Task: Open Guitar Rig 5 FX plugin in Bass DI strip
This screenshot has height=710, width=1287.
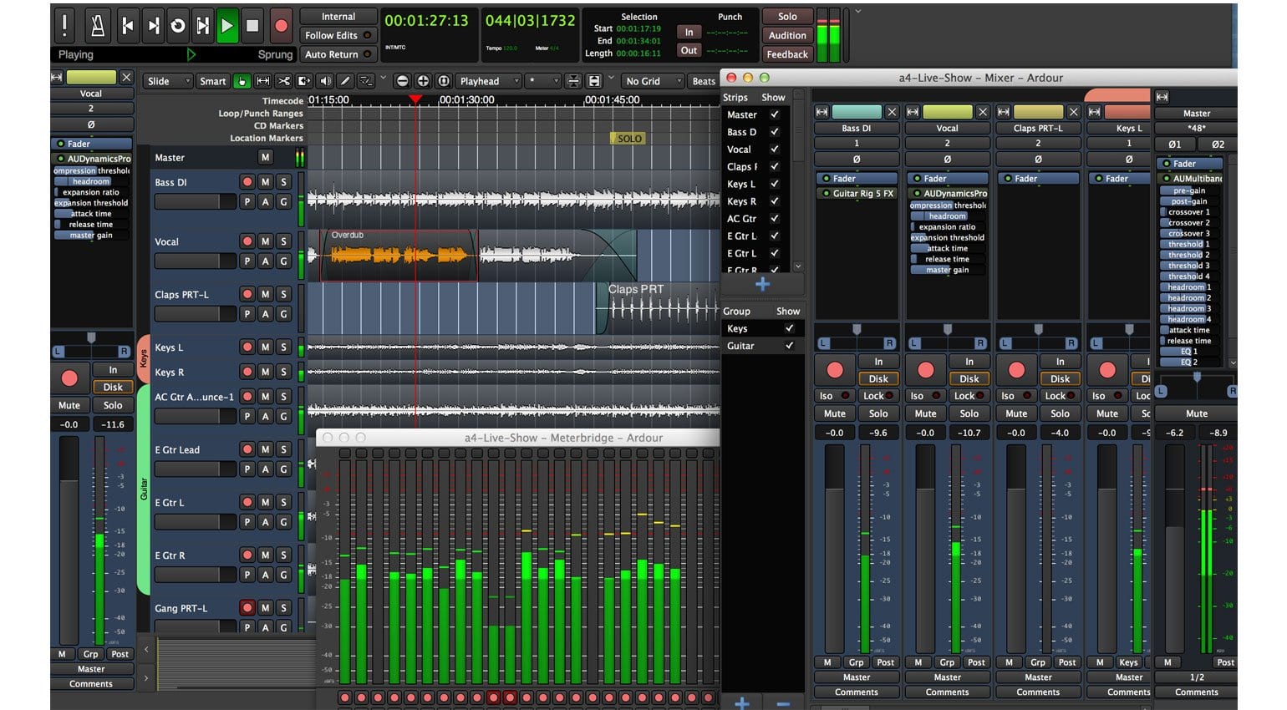Action: coord(857,193)
